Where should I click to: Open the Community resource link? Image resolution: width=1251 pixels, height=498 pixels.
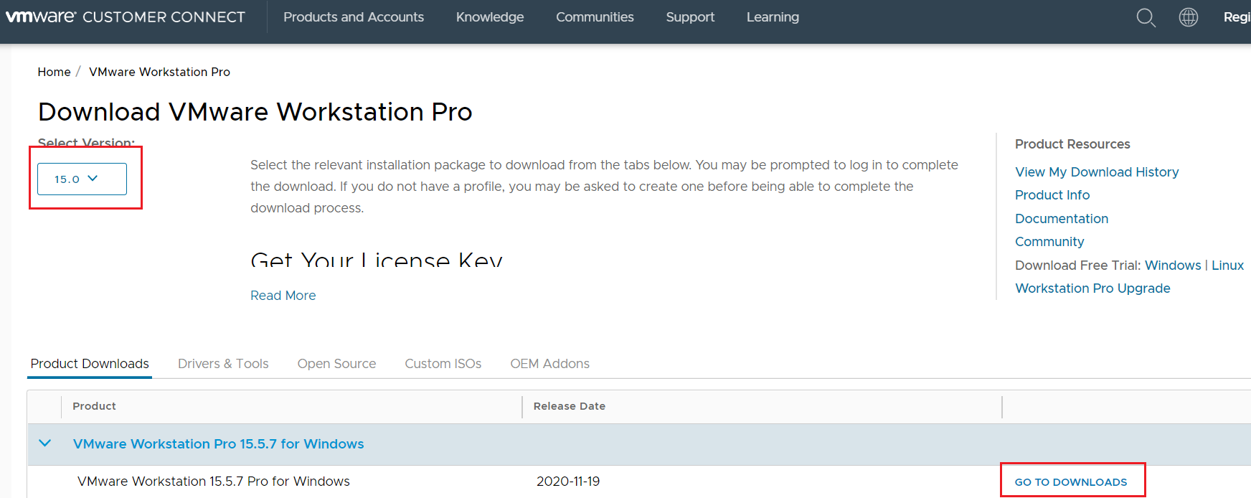pyautogui.click(x=1049, y=241)
